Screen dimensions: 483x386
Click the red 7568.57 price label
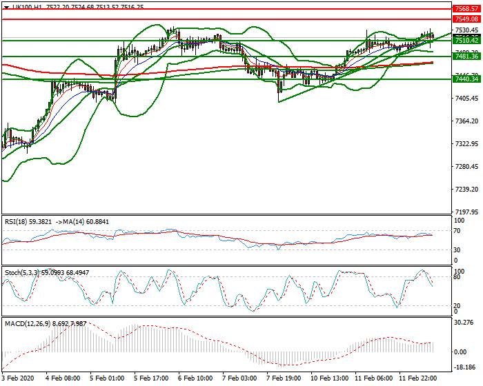pos(466,9)
